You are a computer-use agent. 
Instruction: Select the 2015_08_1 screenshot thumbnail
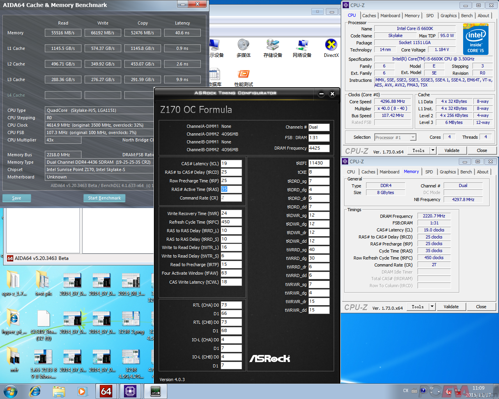(x=131, y=284)
